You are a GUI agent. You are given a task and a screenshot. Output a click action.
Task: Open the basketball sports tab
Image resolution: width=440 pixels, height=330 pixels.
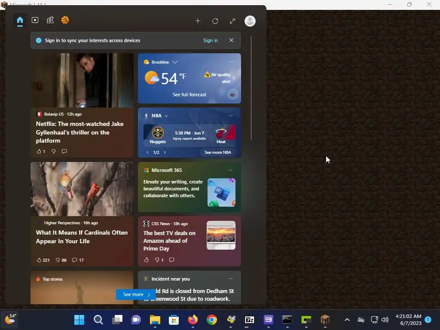(x=65, y=20)
